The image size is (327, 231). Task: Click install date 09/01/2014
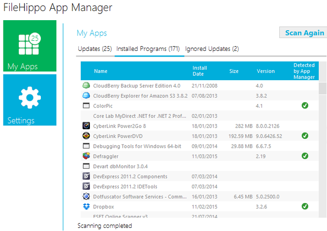[x=204, y=146]
